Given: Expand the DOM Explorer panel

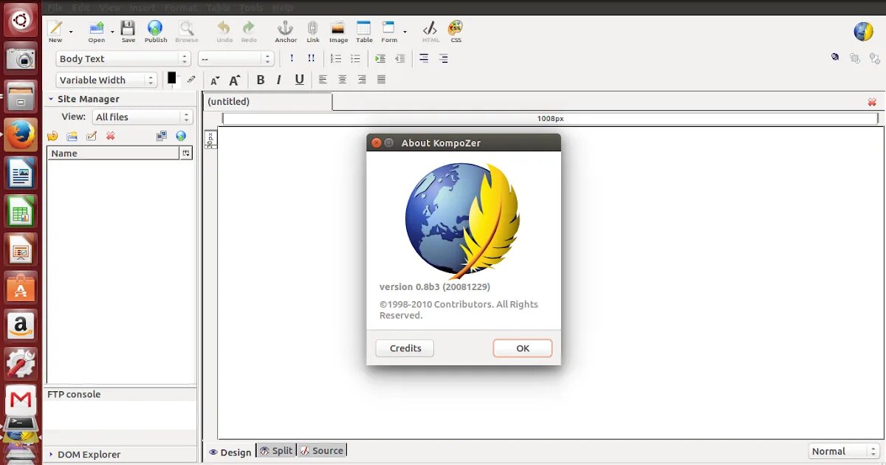Looking at the screenshot, I should (x=51, y=455).
